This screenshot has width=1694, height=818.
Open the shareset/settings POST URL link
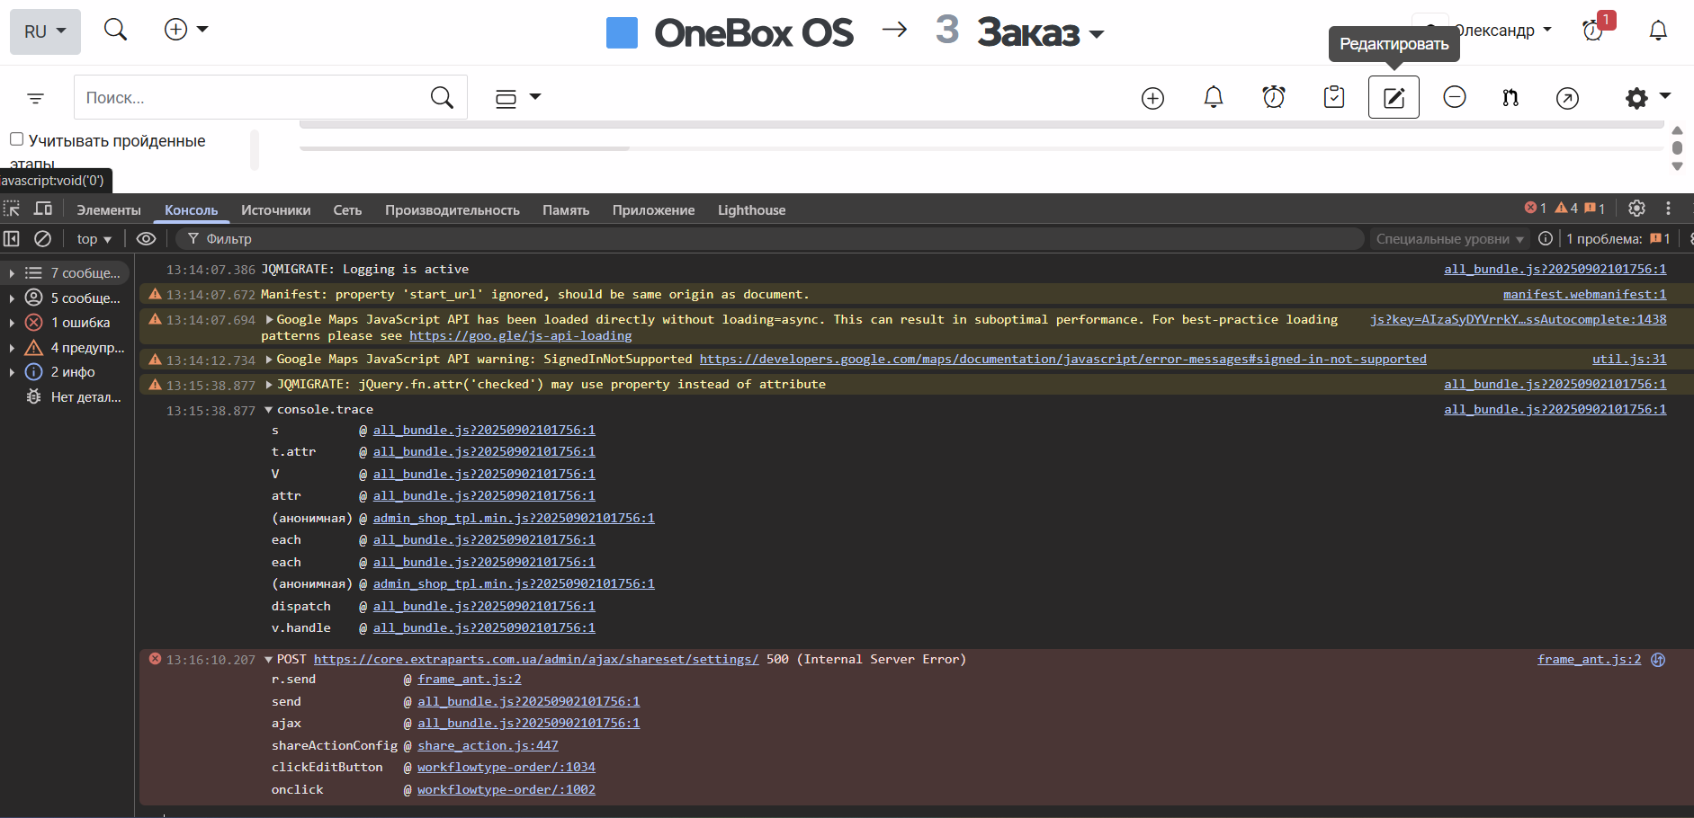[x=535, y=660]
